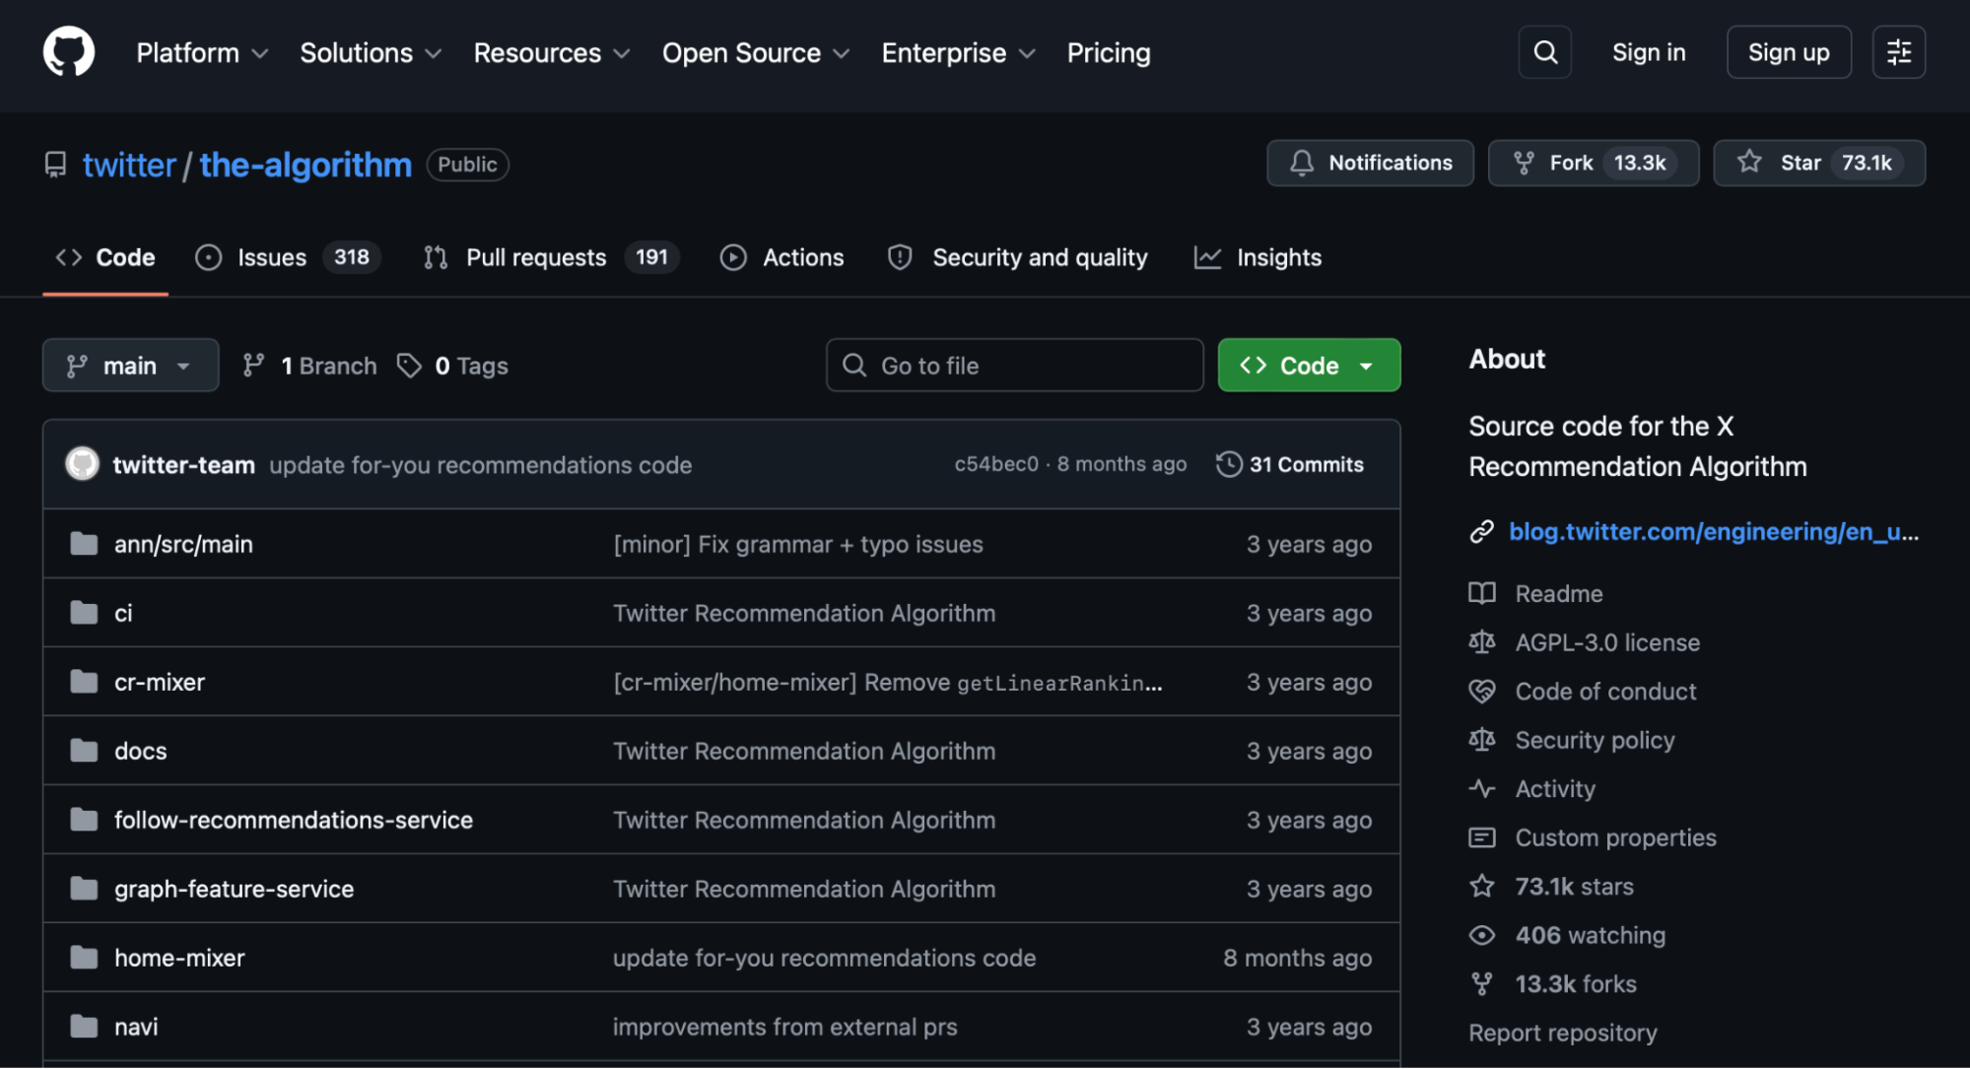Click the twitter-team author name
Image resolution: width=1970 pixels, height=1069 pixels.
click(x=184, y=465)
